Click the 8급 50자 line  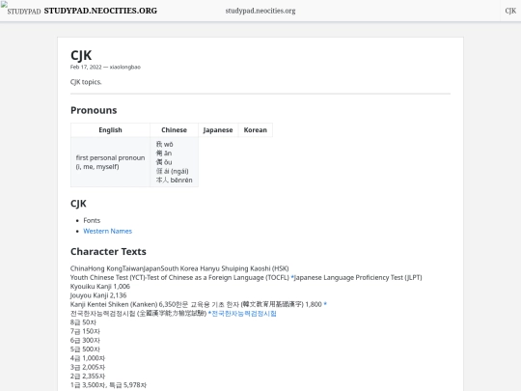(83, 322)
